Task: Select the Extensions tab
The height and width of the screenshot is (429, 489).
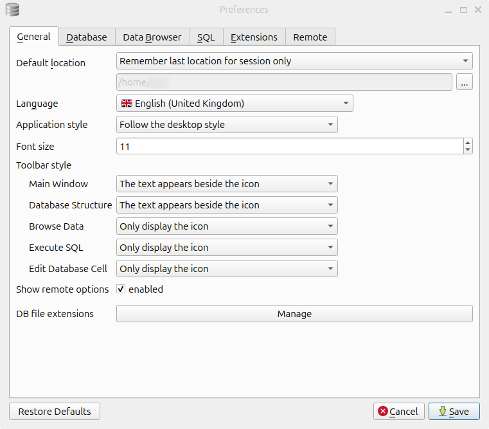Action: pos(254,37)
